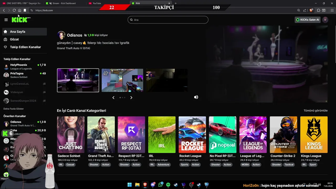Open Odisnos recommended channel in sidebar
The width and height of the screenshot is (336, 189).
[x=25, y=124]
